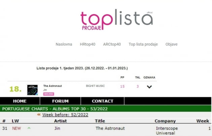Open the FORUM tab
This screenshot has width=212, height=136.
point(60,101)
